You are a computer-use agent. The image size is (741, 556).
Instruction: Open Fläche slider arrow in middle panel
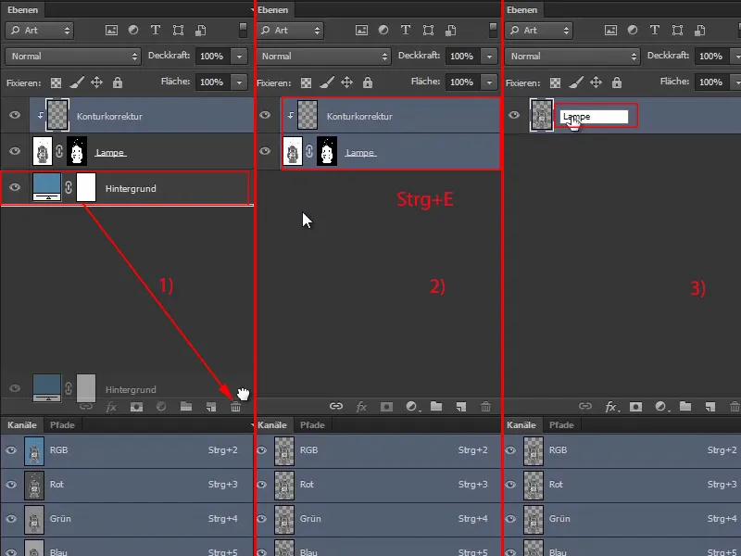[x=490, y=82]
